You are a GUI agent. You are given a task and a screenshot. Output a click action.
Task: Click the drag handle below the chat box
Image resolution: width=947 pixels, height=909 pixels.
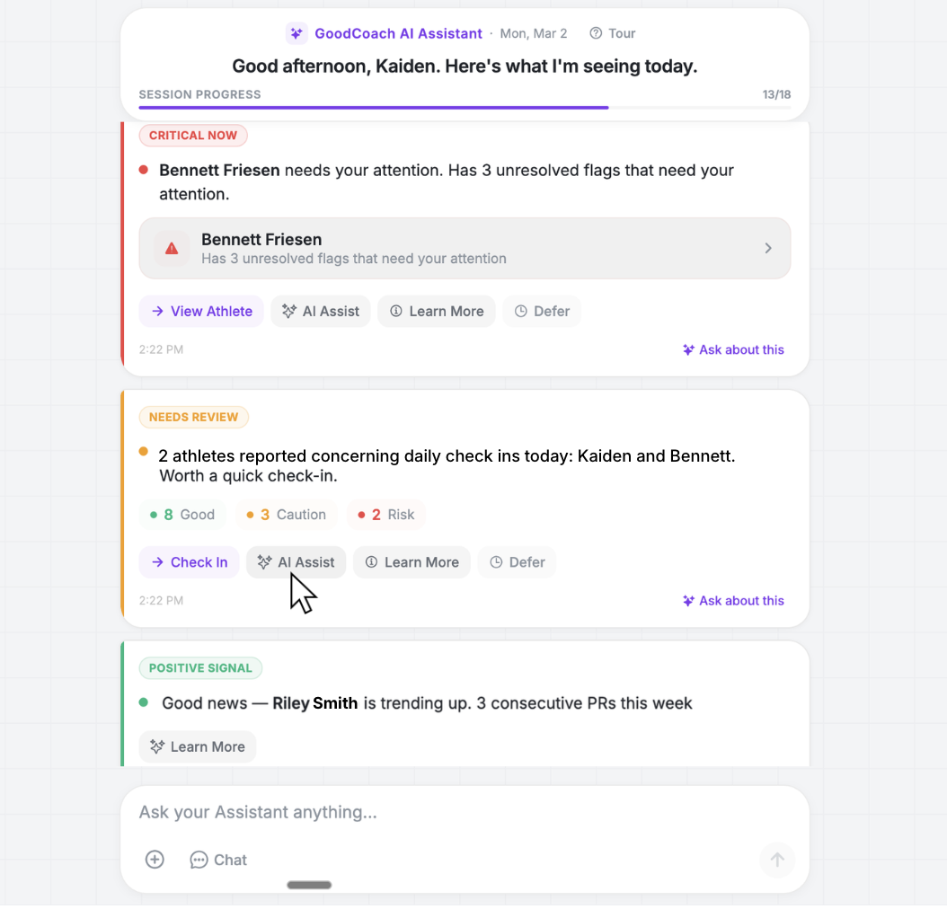point(309,885)
